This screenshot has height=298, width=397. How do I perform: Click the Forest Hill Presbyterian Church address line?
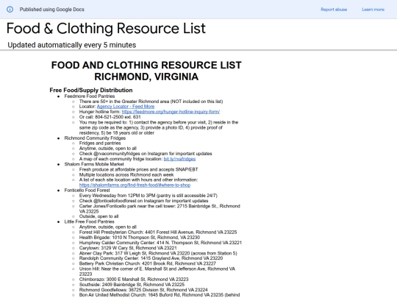[x=158, y=232]
